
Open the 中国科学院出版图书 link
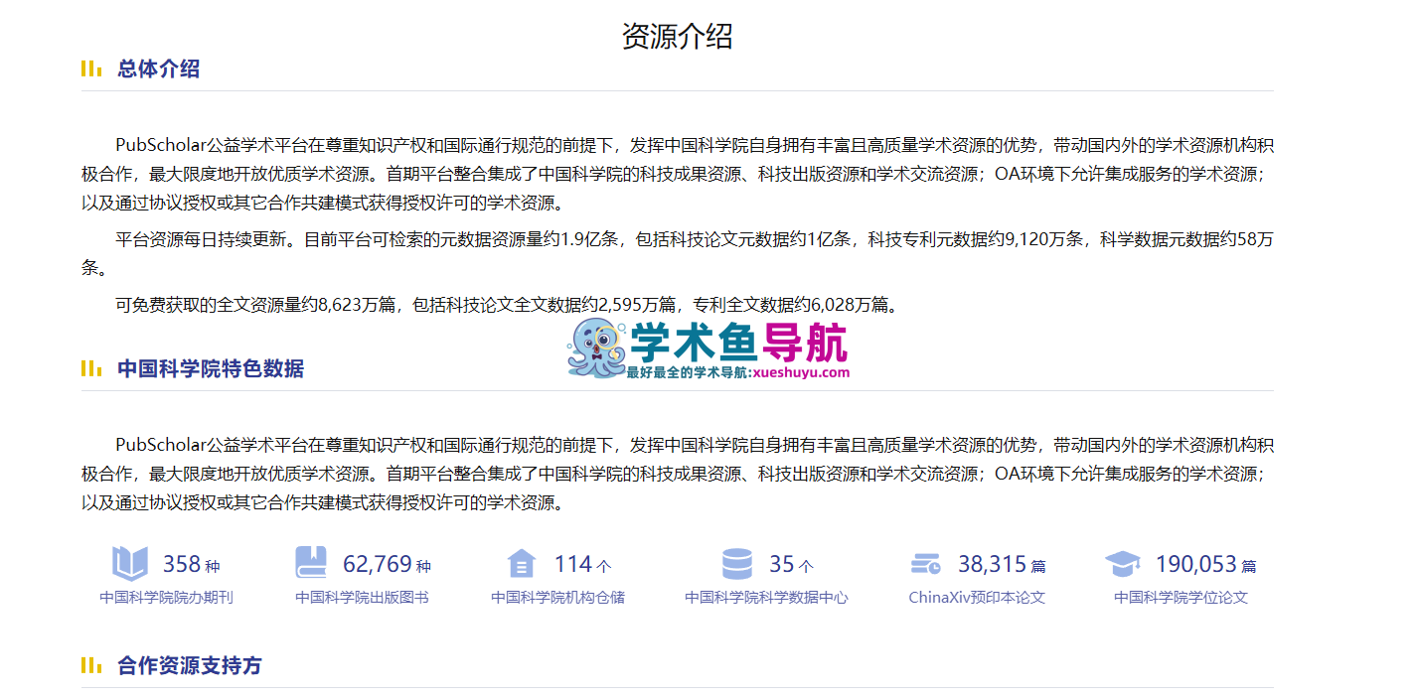coord(362,598)
